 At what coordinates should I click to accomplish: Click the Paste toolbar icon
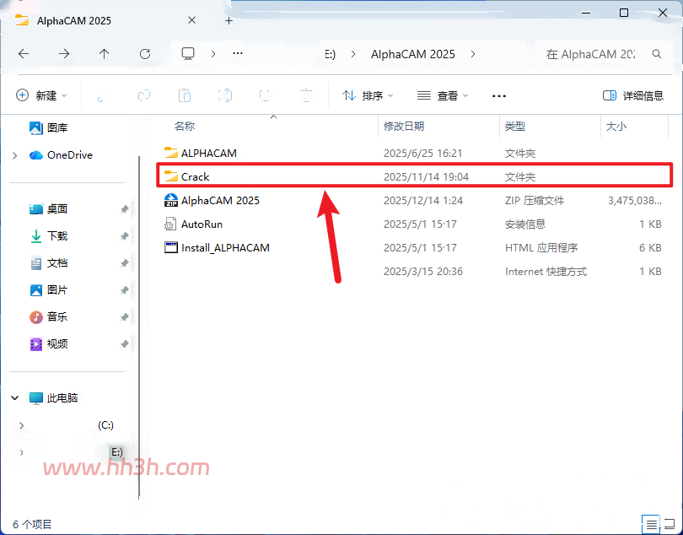point(185,95)
